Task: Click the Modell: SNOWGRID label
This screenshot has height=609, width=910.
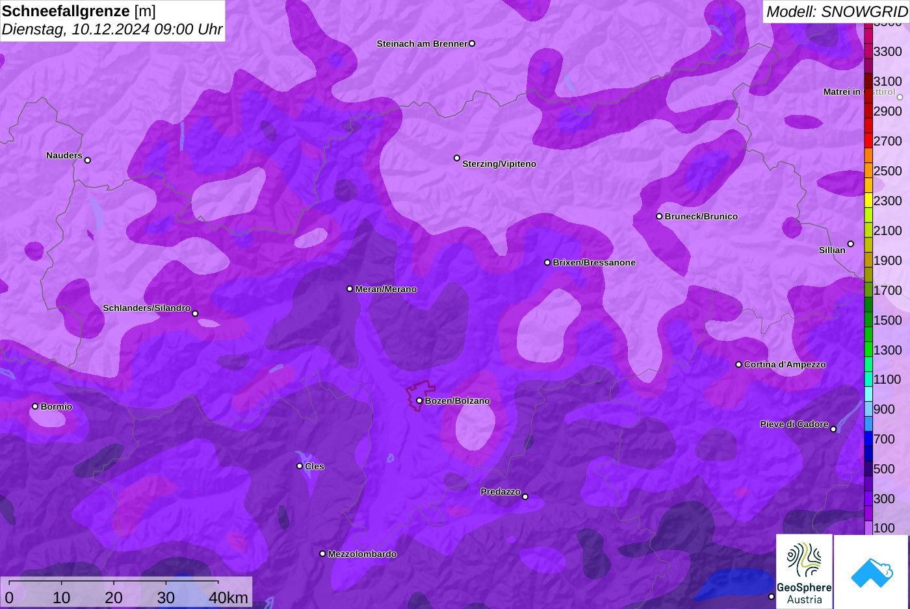Action: (x=837, y=12)
